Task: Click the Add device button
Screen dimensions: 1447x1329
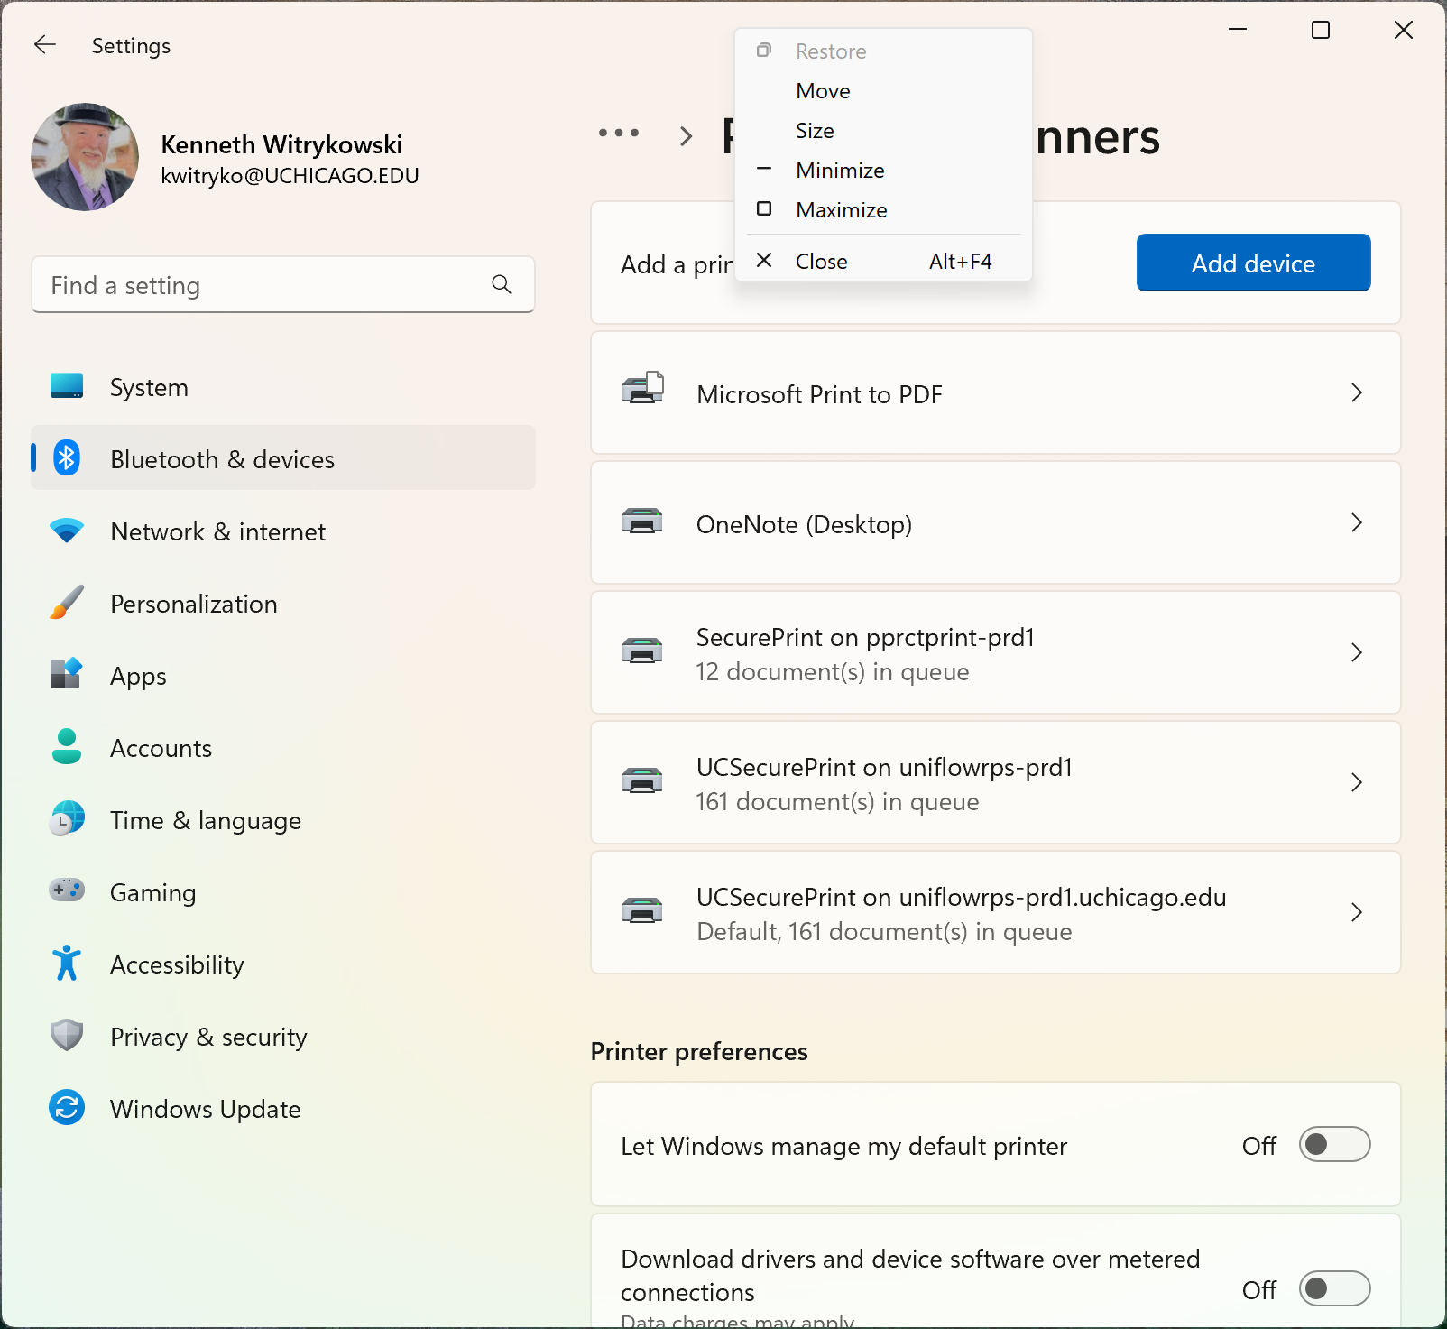Action: (1253, 263)
